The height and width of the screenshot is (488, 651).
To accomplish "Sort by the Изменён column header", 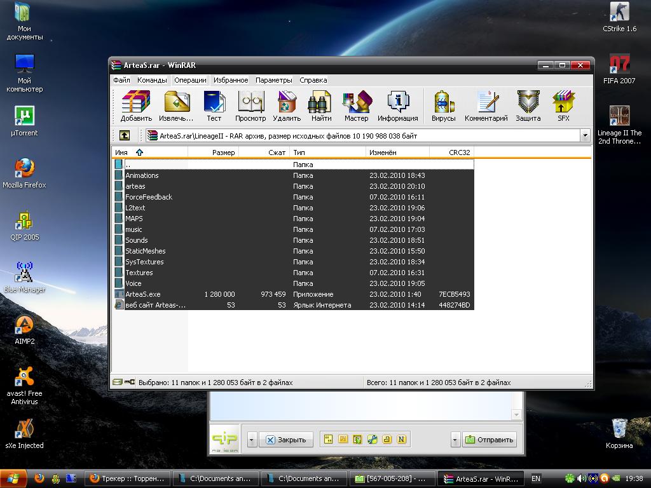I will point(397,152).
